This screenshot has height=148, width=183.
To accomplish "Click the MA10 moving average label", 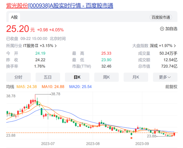I will click(53, 87).
